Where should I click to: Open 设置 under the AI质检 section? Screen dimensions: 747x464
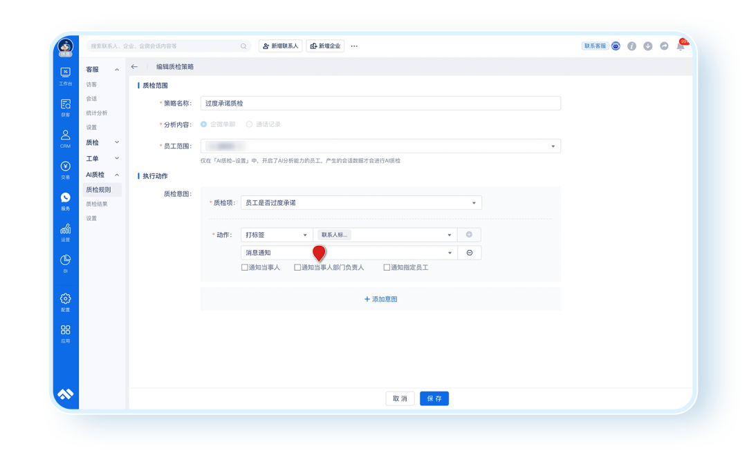(91, 218)
